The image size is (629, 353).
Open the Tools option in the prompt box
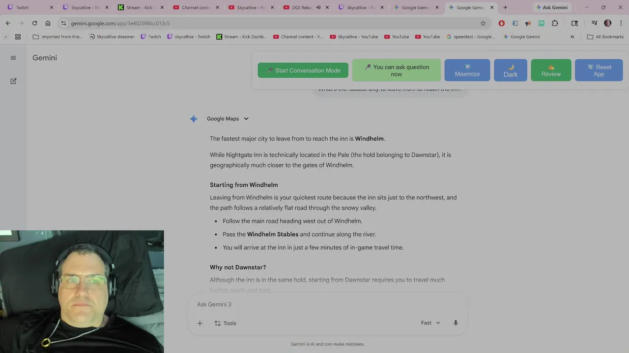[226, 323]
